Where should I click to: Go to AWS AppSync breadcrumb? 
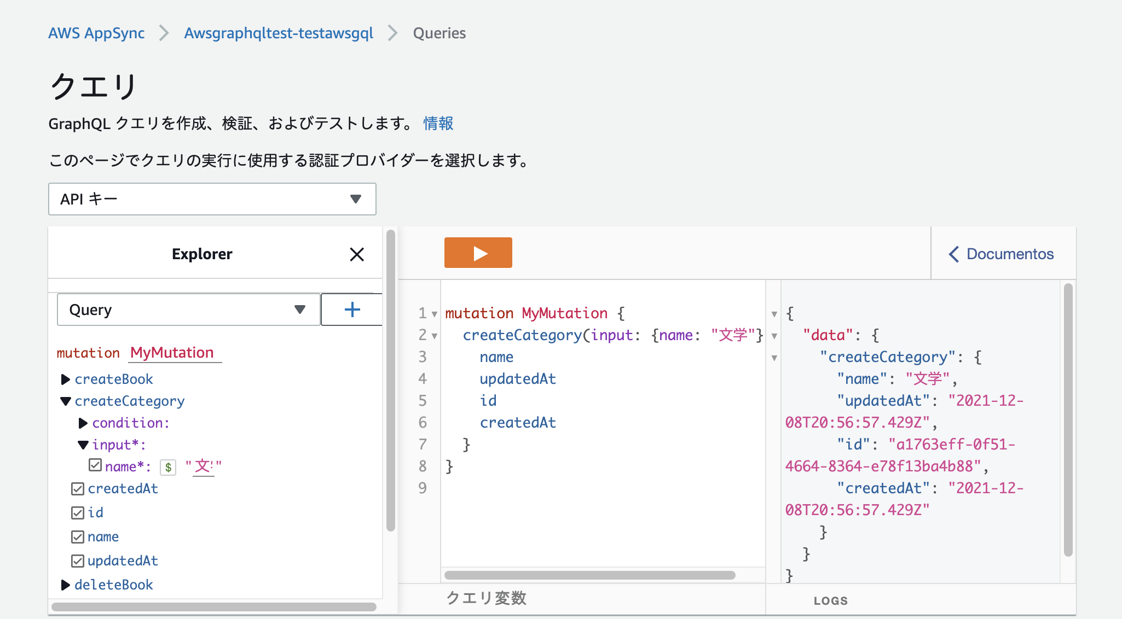pos(96,33)
